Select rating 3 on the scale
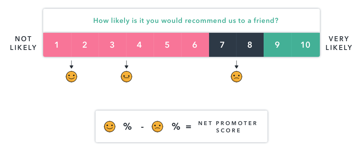This screenshot has width=363, height=151. coord(112,45)
